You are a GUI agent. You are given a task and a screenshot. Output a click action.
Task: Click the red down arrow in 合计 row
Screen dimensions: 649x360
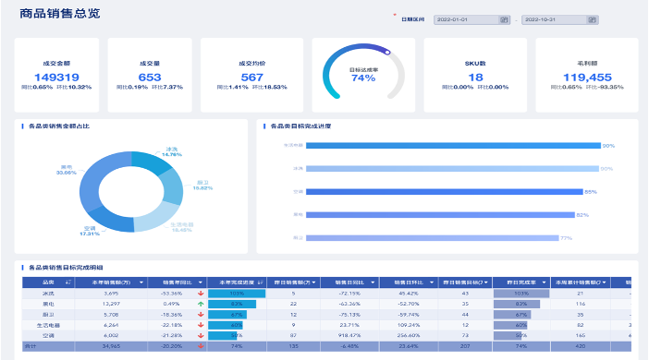tap(201, 346)
